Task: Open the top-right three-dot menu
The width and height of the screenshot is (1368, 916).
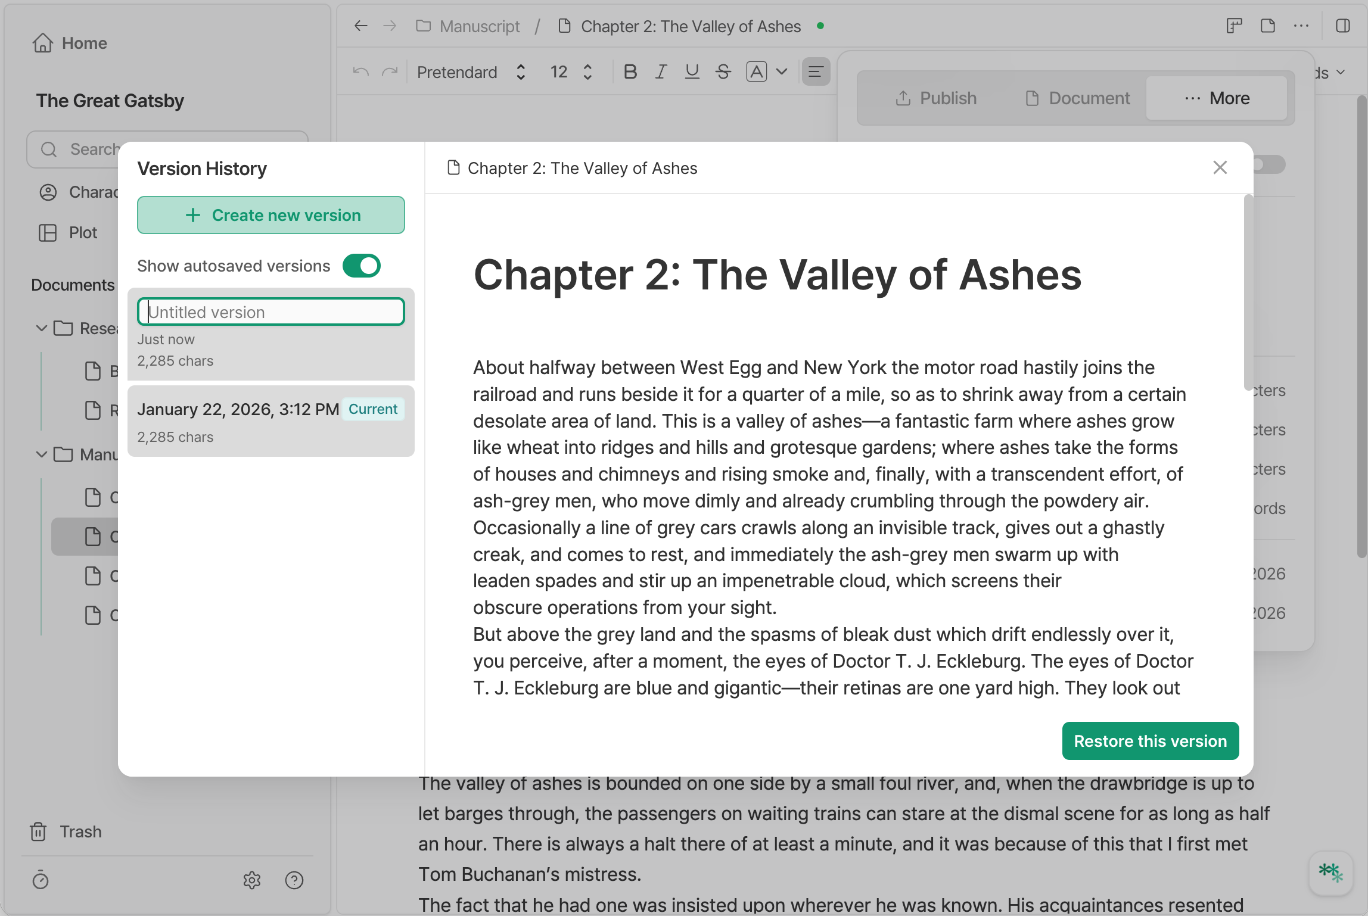Action: pos(1301,26)
